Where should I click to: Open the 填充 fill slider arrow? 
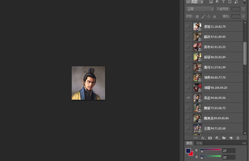(243, 16)
